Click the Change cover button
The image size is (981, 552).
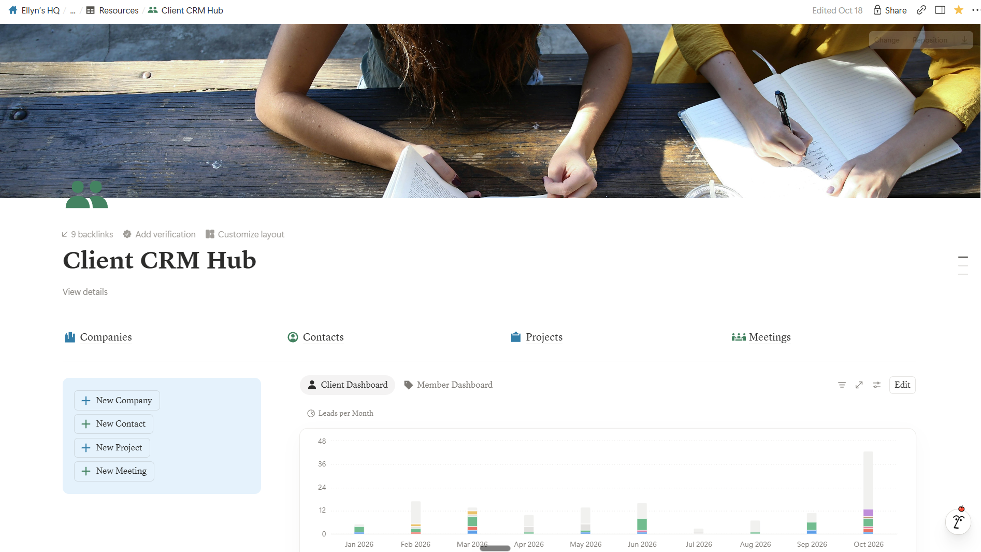pos(887,40)
